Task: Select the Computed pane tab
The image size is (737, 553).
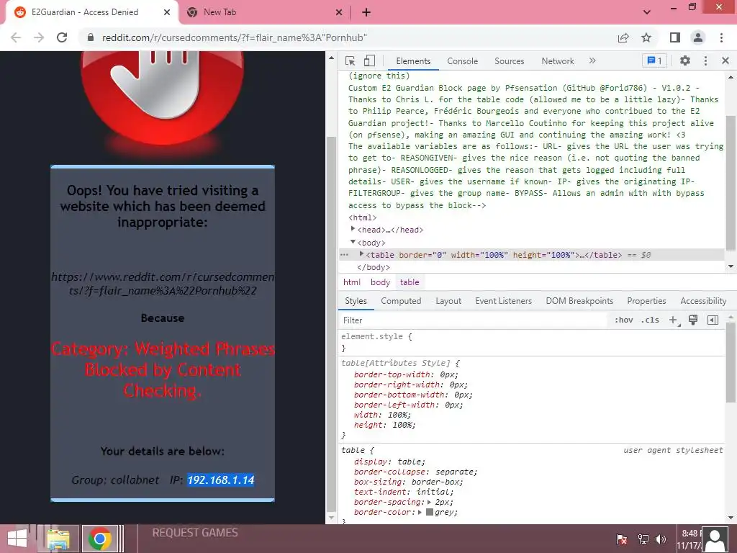Action: pos(401,301)
